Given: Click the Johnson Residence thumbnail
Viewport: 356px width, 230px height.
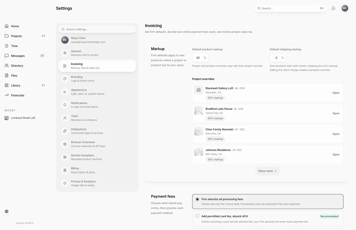Looking at the screenshot, I should click(198, 152).
